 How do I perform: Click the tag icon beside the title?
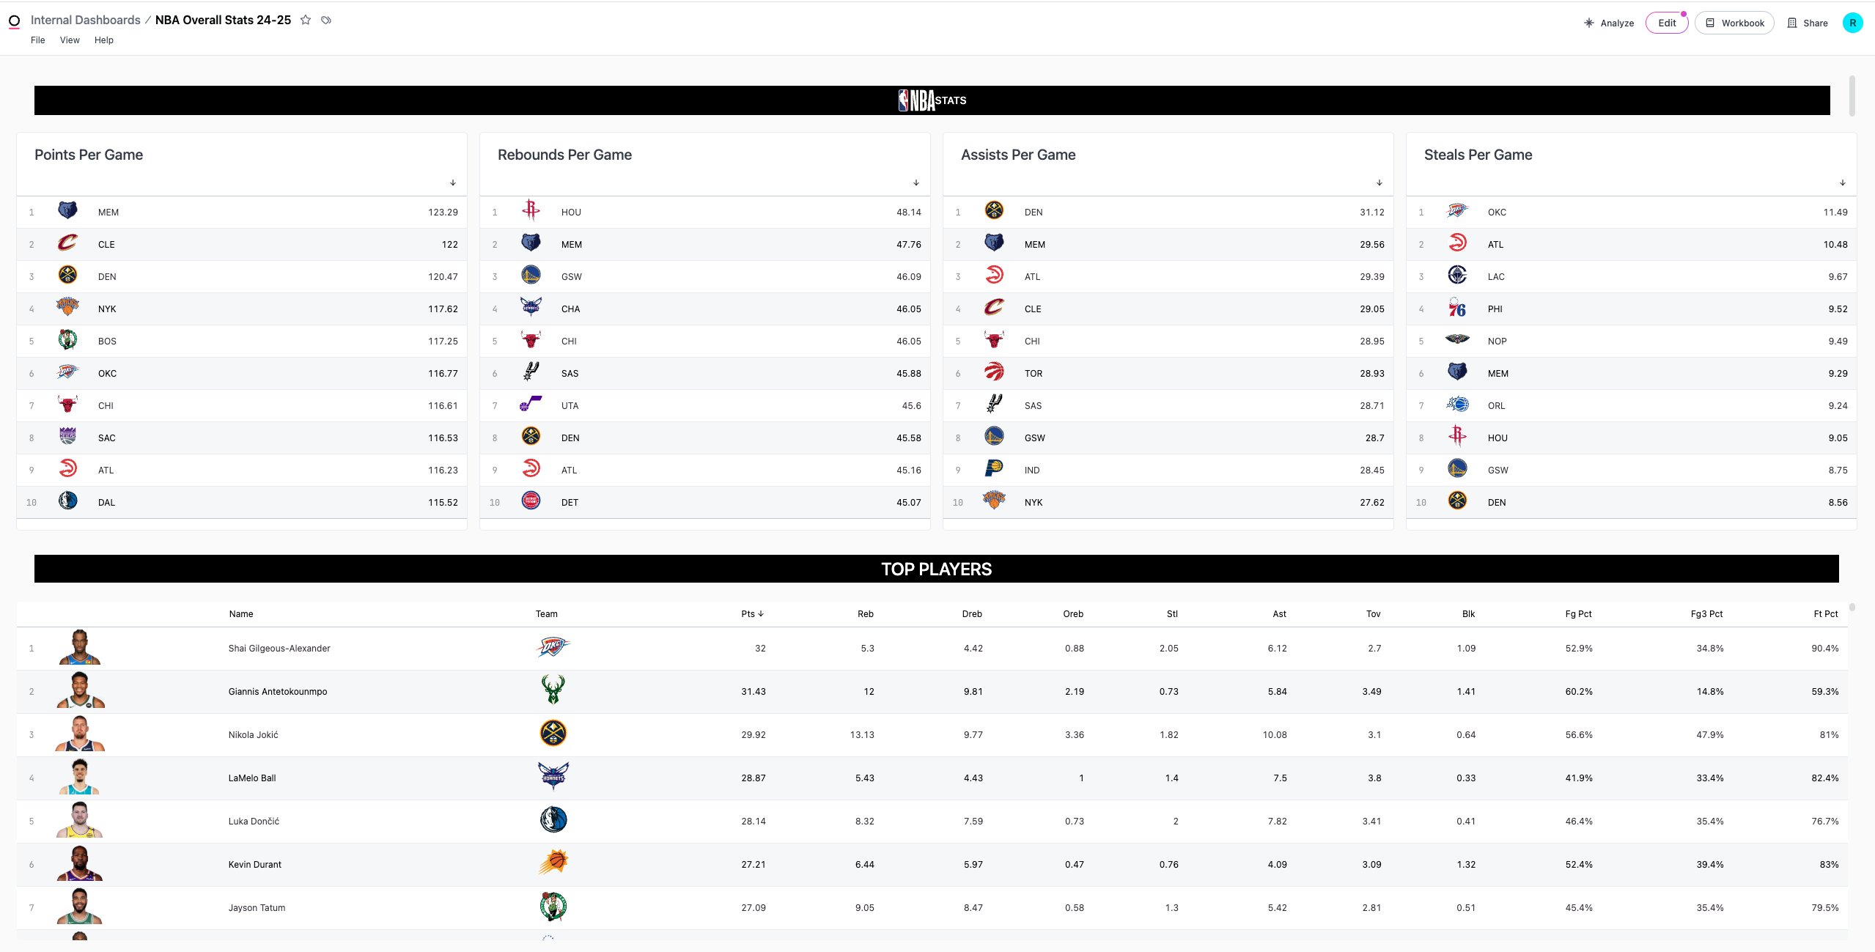tap(326, 21)
